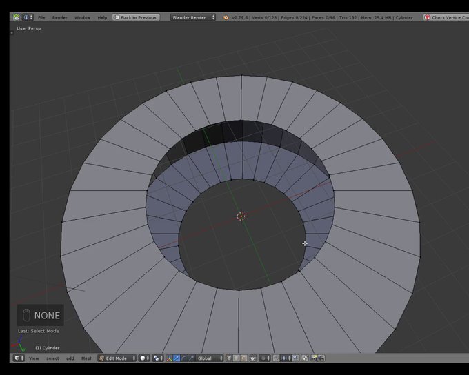Open the Global transform orientation dropdown
The image size is (469, 375).
pos(210,358)
